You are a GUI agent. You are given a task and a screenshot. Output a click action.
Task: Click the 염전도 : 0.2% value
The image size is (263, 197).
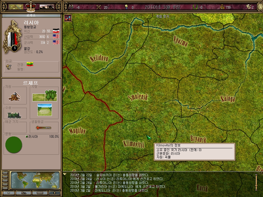33,52
